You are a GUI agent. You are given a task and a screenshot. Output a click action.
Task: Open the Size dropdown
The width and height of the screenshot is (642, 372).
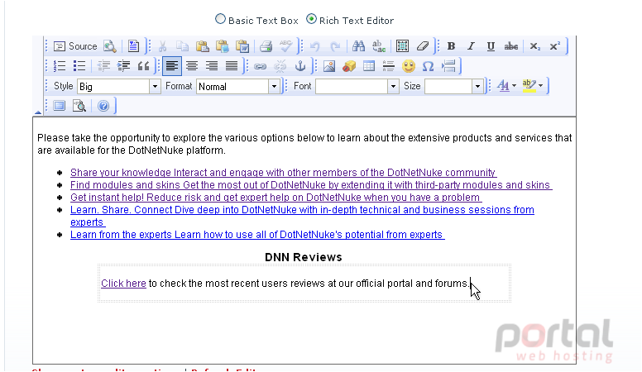[x=453, y=86]
